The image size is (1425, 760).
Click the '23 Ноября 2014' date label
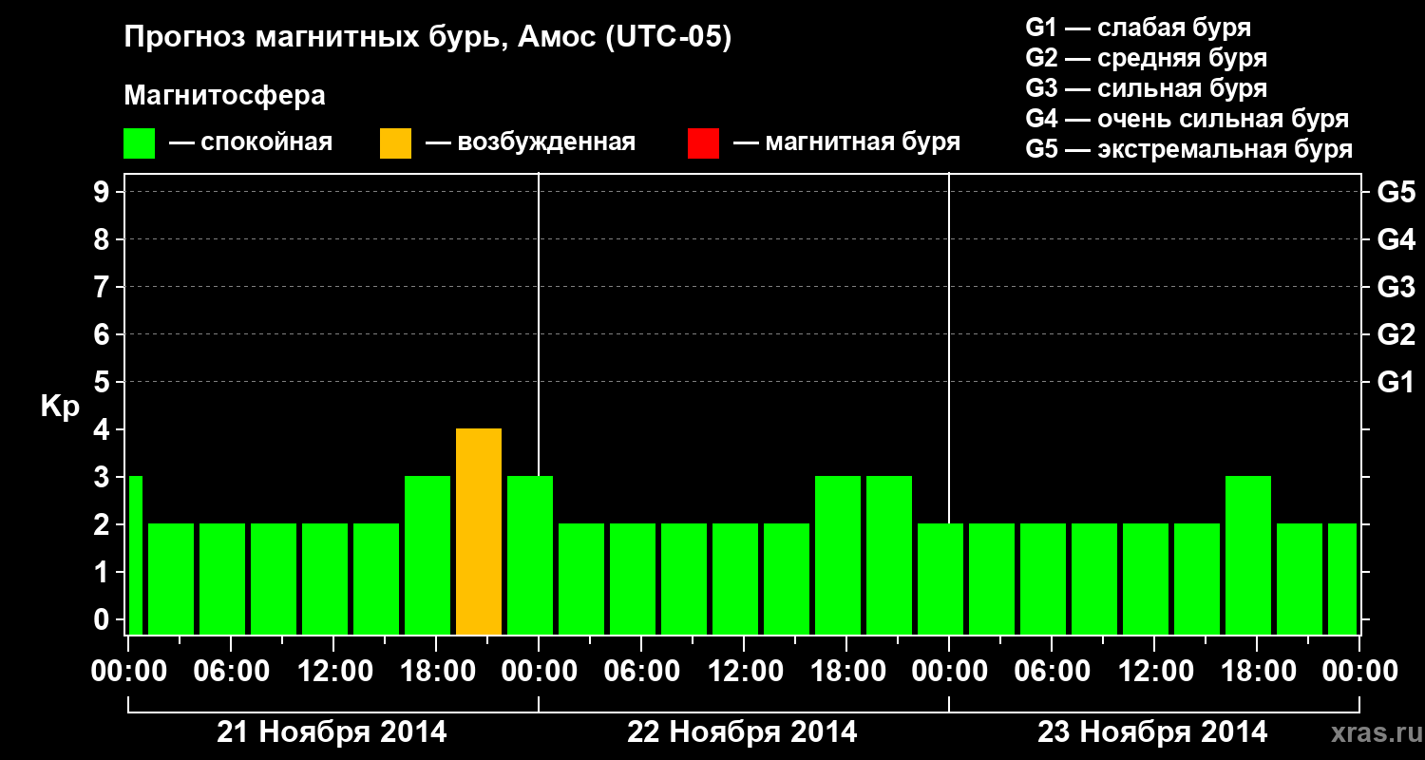[1153, 732]
